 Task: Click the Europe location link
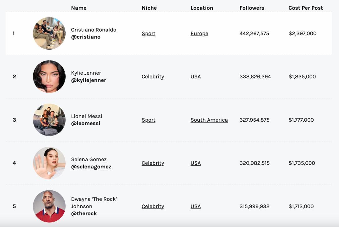199,34
